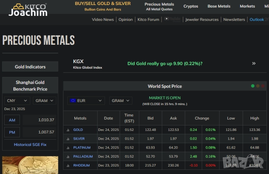The height and width of the screenshot is (174, 269).
Task: Open the CNY currency dropdown
Action: 17,101
